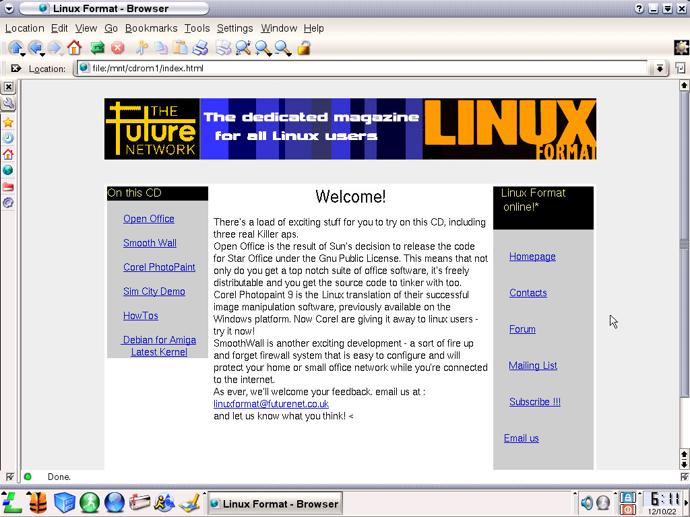Viewport: 690px width, 517px height.
Task: Open the Settings menu
Action: [234, 28]
